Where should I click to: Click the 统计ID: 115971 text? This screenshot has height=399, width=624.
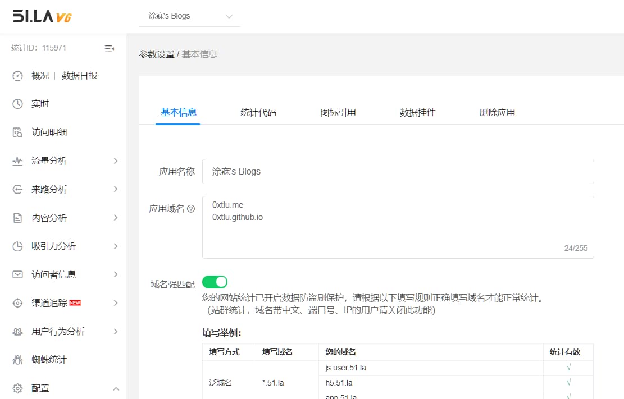click(x=39, y=48)
